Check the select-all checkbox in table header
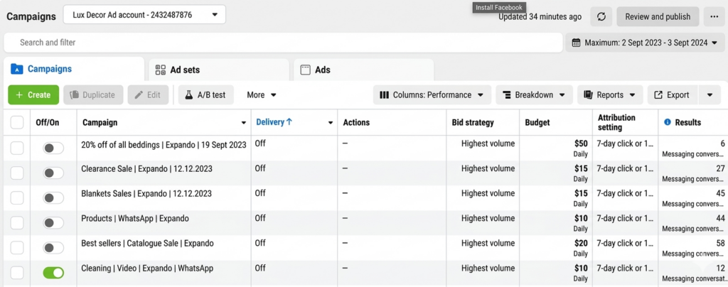 pyautogui.click(x=17, y=123)
